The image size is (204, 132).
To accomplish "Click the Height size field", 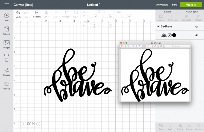I will [x=106, y=16].
